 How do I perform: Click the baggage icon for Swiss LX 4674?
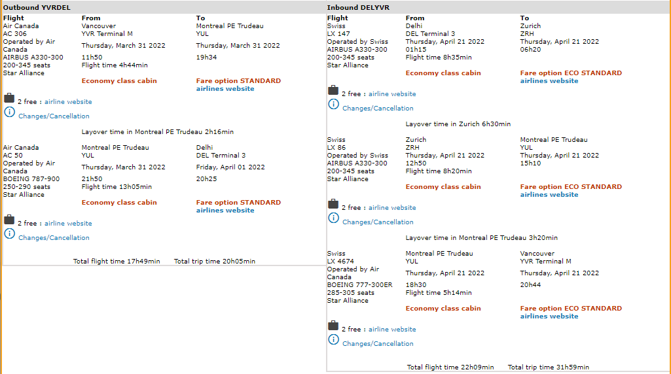(333, 326)
